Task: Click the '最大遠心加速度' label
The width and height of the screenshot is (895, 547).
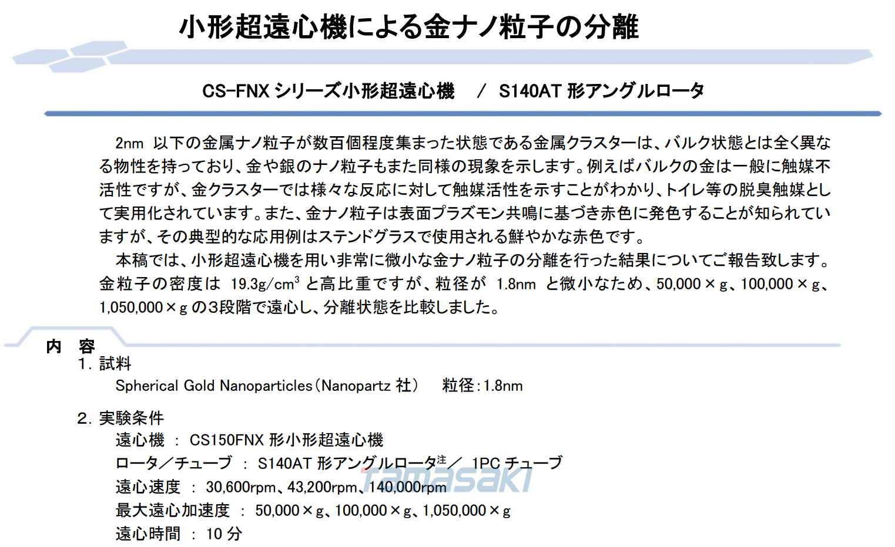Action: (173, 511)
